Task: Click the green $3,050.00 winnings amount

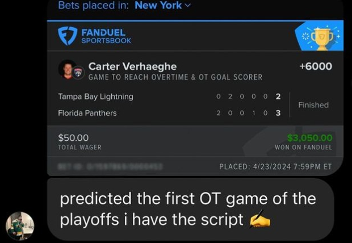Action: pyautogui.click(x=309, y=137)
